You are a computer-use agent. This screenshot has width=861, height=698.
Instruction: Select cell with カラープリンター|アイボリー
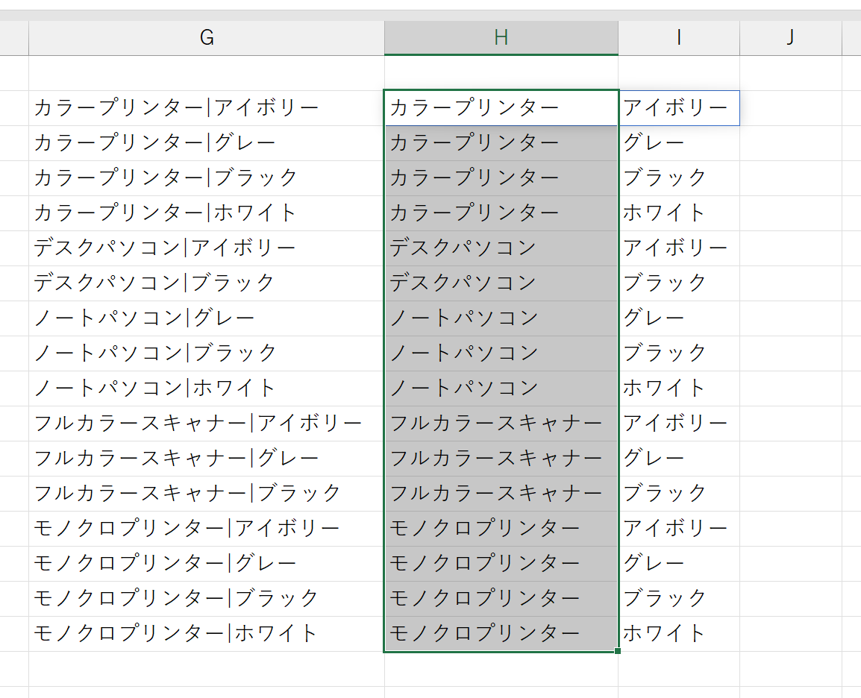[x=207, y=108]
